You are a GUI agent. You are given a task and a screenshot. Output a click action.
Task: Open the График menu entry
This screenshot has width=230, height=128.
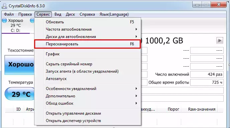[88, 54]
